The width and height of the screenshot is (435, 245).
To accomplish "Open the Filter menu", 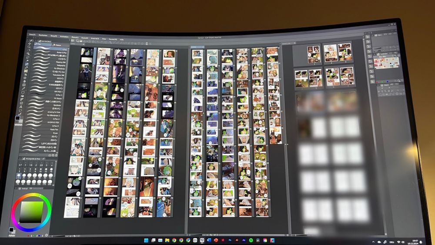I will click(104, 39).
